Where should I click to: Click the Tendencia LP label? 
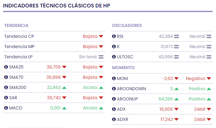point(18,57)
